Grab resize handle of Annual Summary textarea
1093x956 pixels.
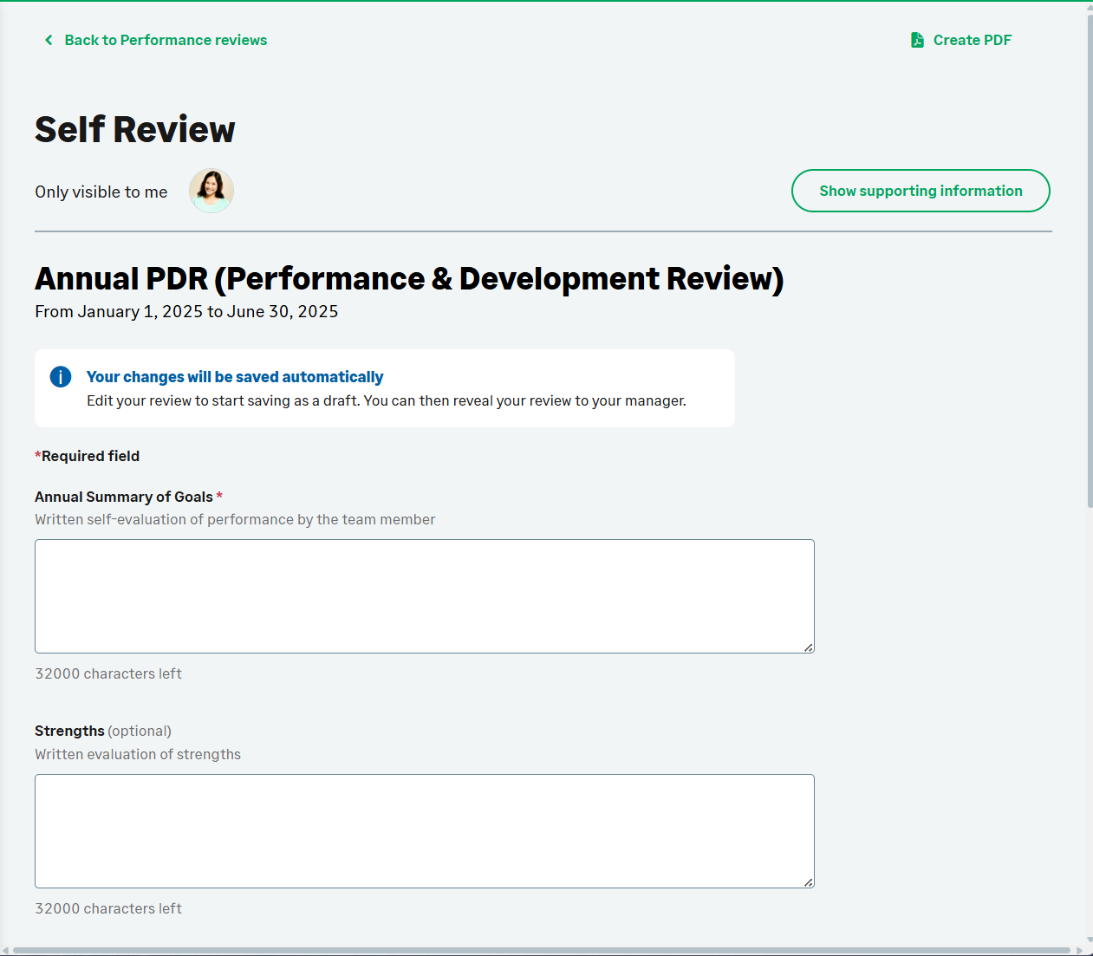(808, 647)
